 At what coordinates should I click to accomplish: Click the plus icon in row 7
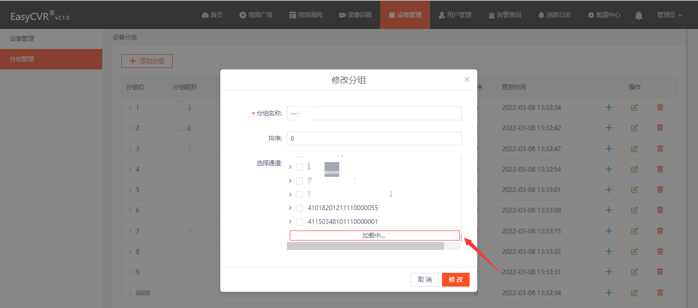pos(609,231)
